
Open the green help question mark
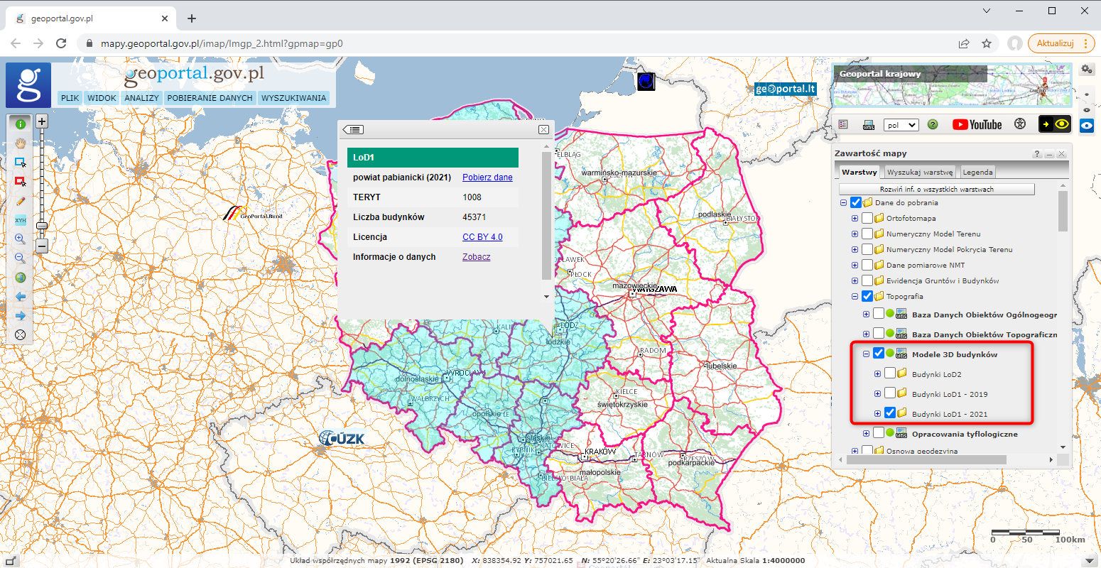click(933, 125)
